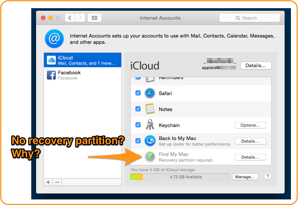Open Keychain Options
Viewport: 298px width, 205px height.
click(x=250, y=125)
